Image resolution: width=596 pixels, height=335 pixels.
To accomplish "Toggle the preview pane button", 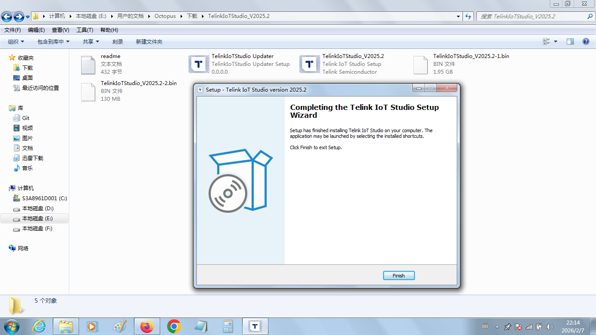I will 570,41.
